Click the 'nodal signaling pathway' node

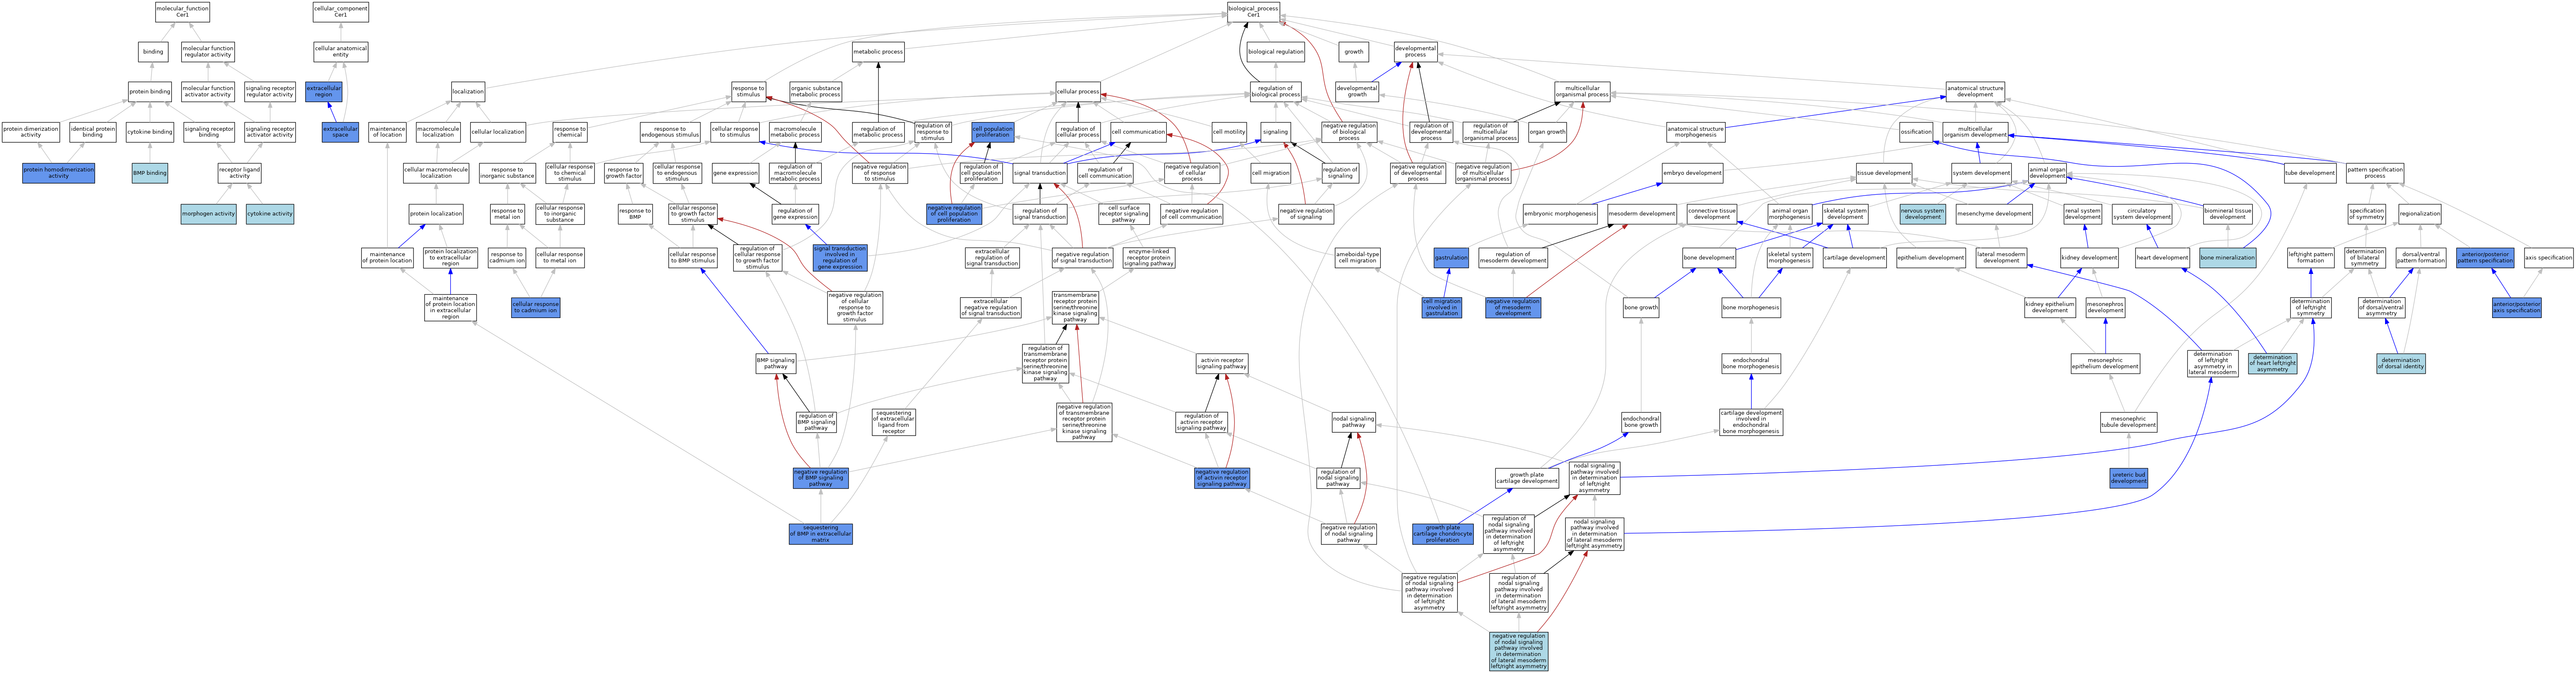(1354, 422)
